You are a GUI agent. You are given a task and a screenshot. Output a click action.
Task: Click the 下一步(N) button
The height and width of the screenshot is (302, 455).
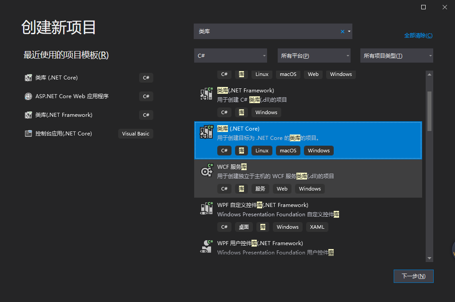tap(413, 276)
